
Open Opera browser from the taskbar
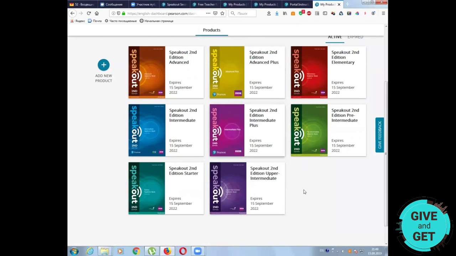pyautogui.click(x=183, y=251)
